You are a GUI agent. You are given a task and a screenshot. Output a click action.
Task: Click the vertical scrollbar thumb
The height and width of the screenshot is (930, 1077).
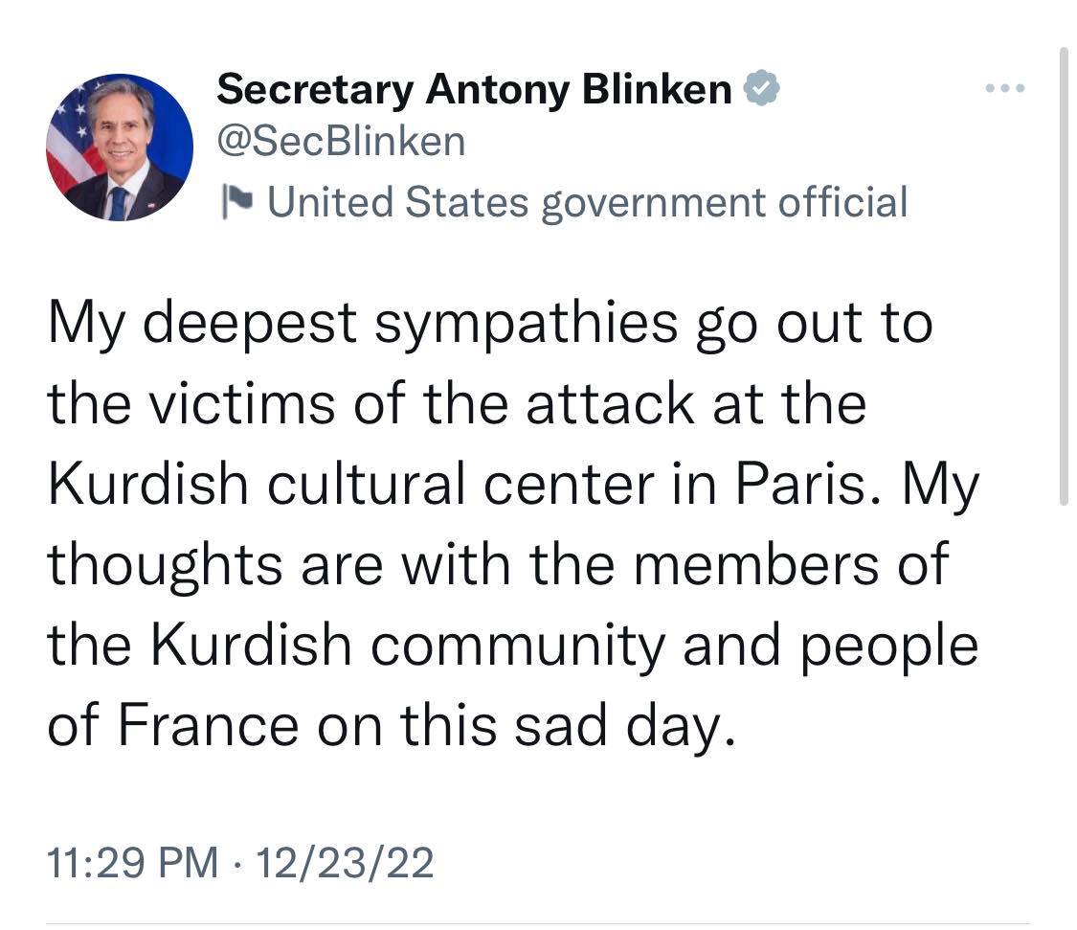coord(1063,278)
